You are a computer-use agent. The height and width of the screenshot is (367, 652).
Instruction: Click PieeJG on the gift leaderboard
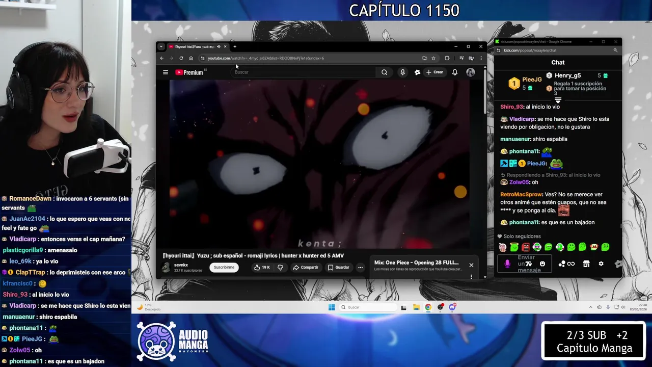point(532,80)
